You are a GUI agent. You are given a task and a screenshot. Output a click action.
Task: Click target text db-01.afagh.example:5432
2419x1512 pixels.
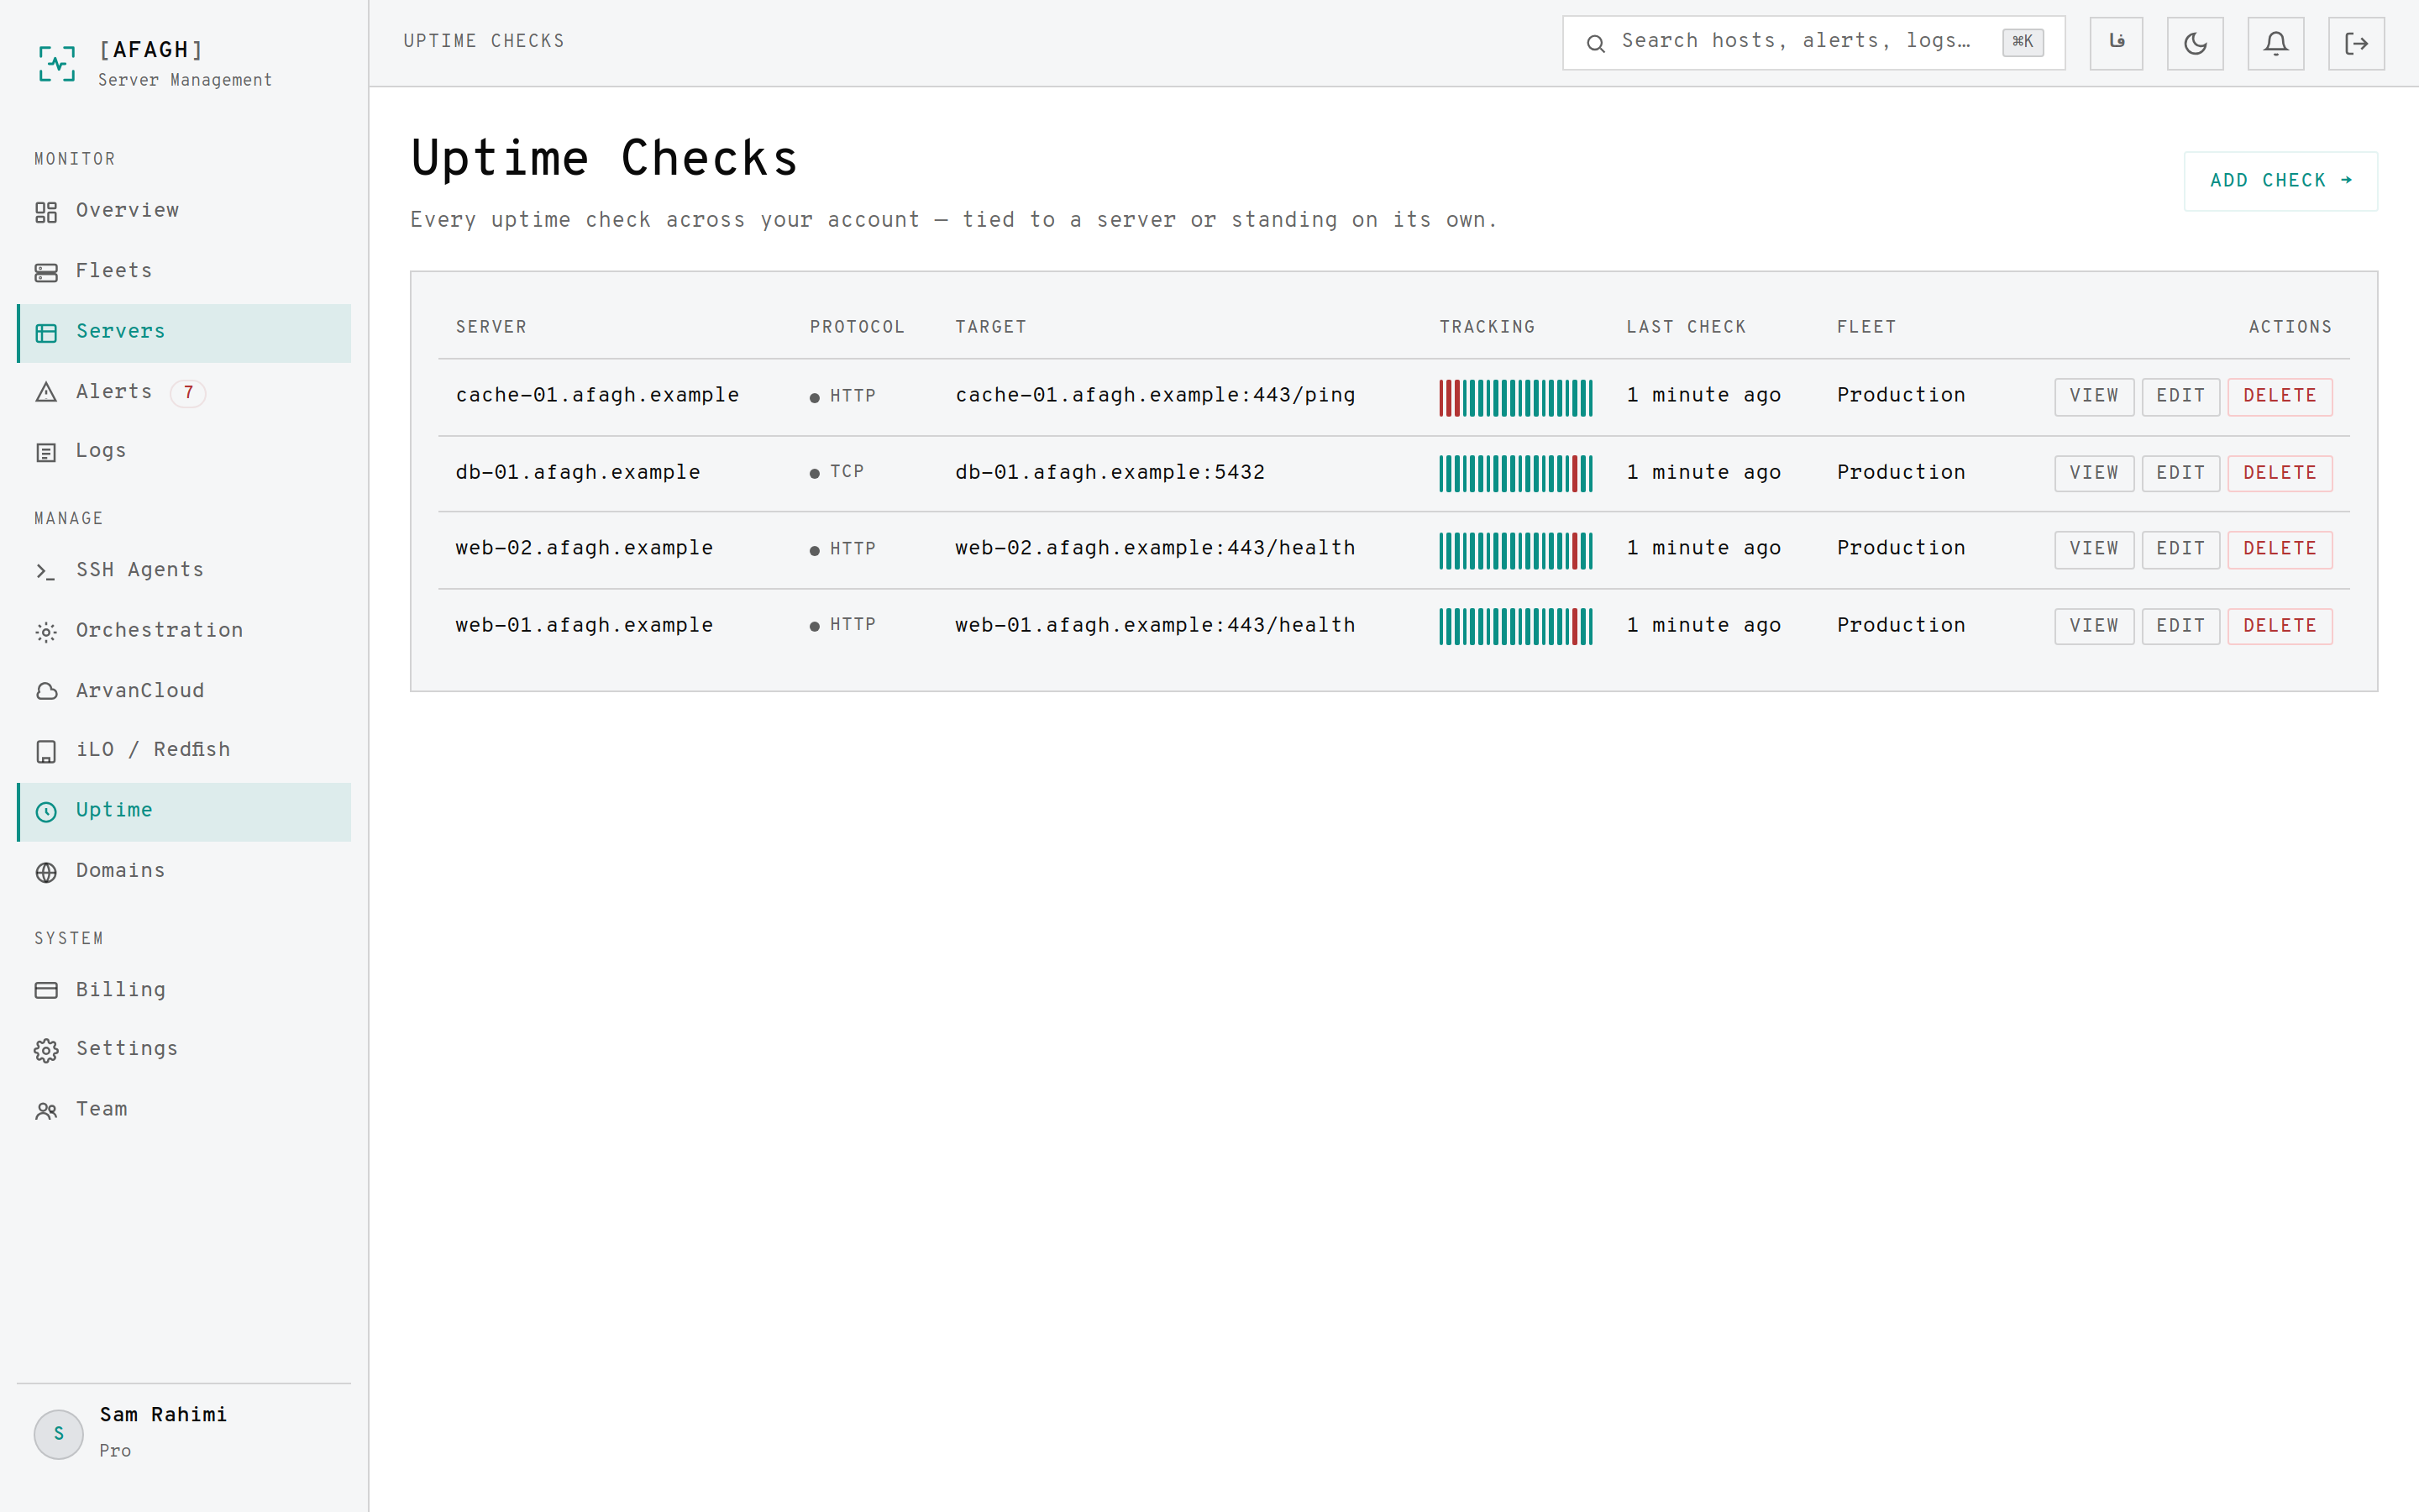pyautogui.click(x=1110, y=473)
